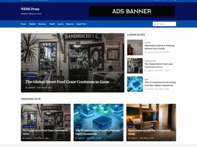This screenshot has width=197, height=147.
Task: Focus the Search Here input field
Action: [164, 24]
